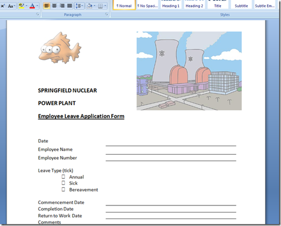This screenshot has width=281, height=226.
Task: Click the 'Completion Date' label
Action: click(x=56, y=209)
